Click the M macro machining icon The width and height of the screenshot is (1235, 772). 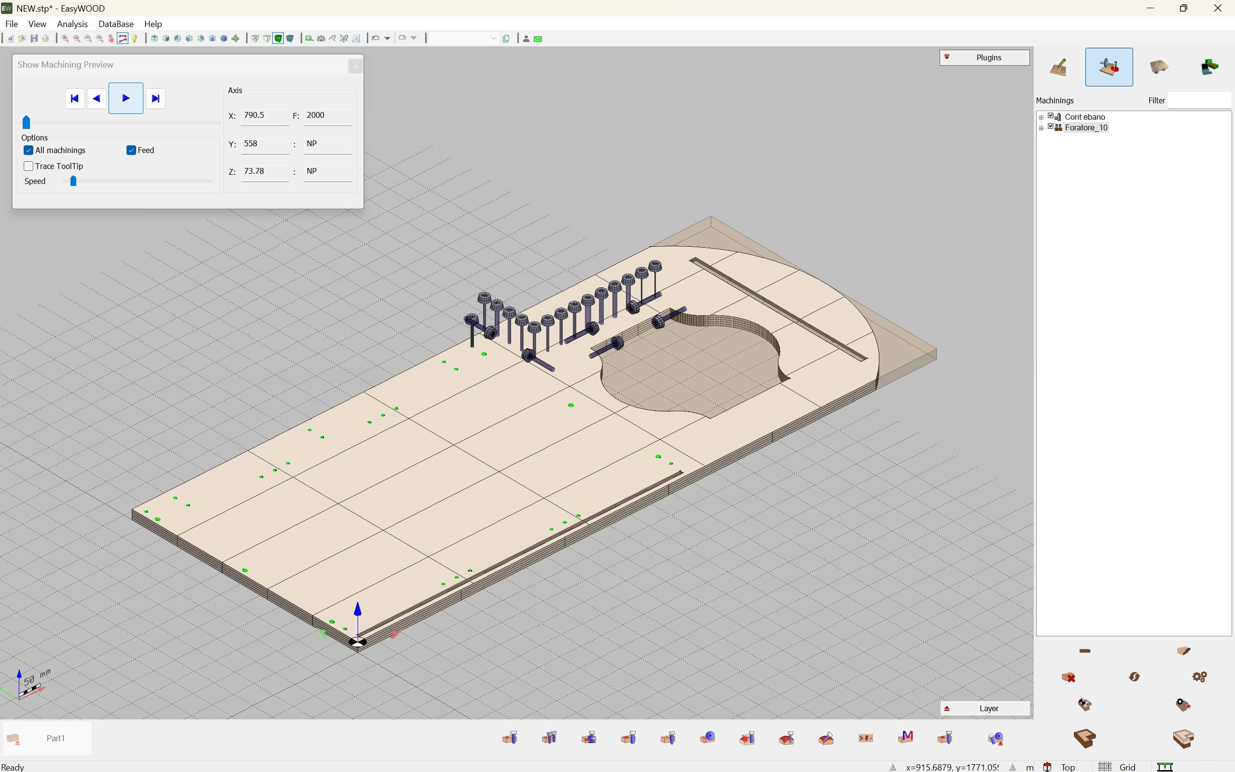(905, 737)
